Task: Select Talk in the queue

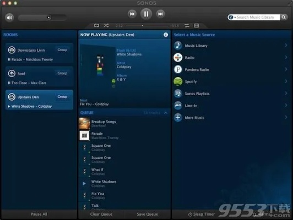Action: coord(124,206)
